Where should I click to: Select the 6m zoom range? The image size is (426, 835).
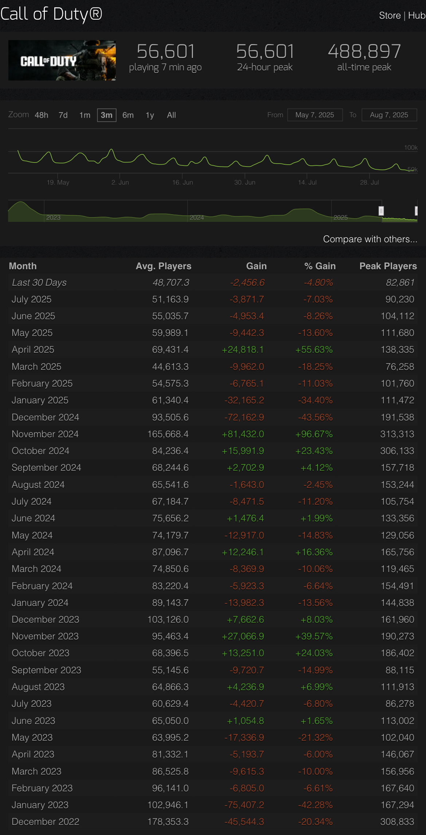coord(128,115)
